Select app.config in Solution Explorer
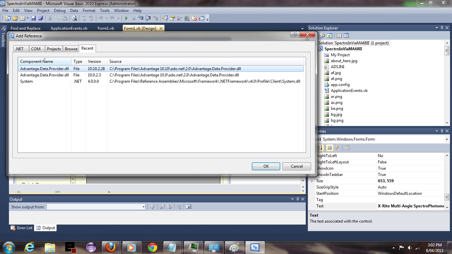This screenshot has height=254, width=452. click(340, 85)
